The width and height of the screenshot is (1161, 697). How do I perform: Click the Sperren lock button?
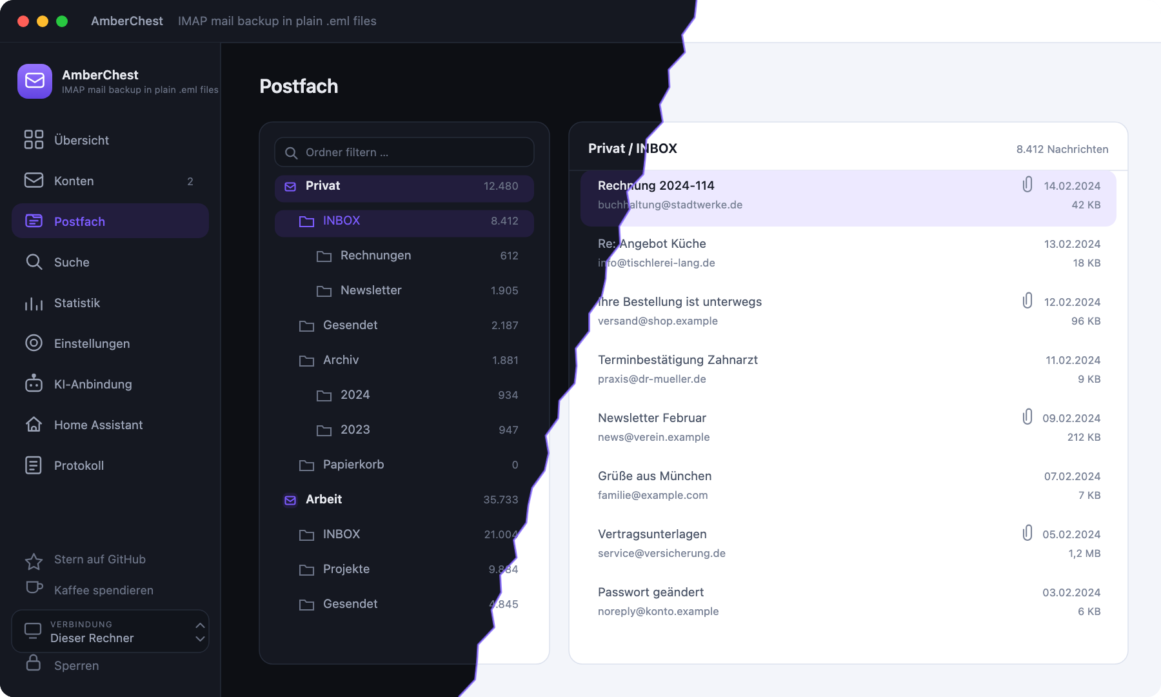pos(62,665)
